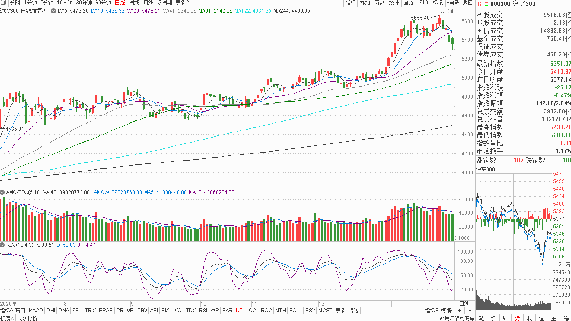Click the 模板 template button
This screenshot has height=321, width=571.
[x=447, y=311]
